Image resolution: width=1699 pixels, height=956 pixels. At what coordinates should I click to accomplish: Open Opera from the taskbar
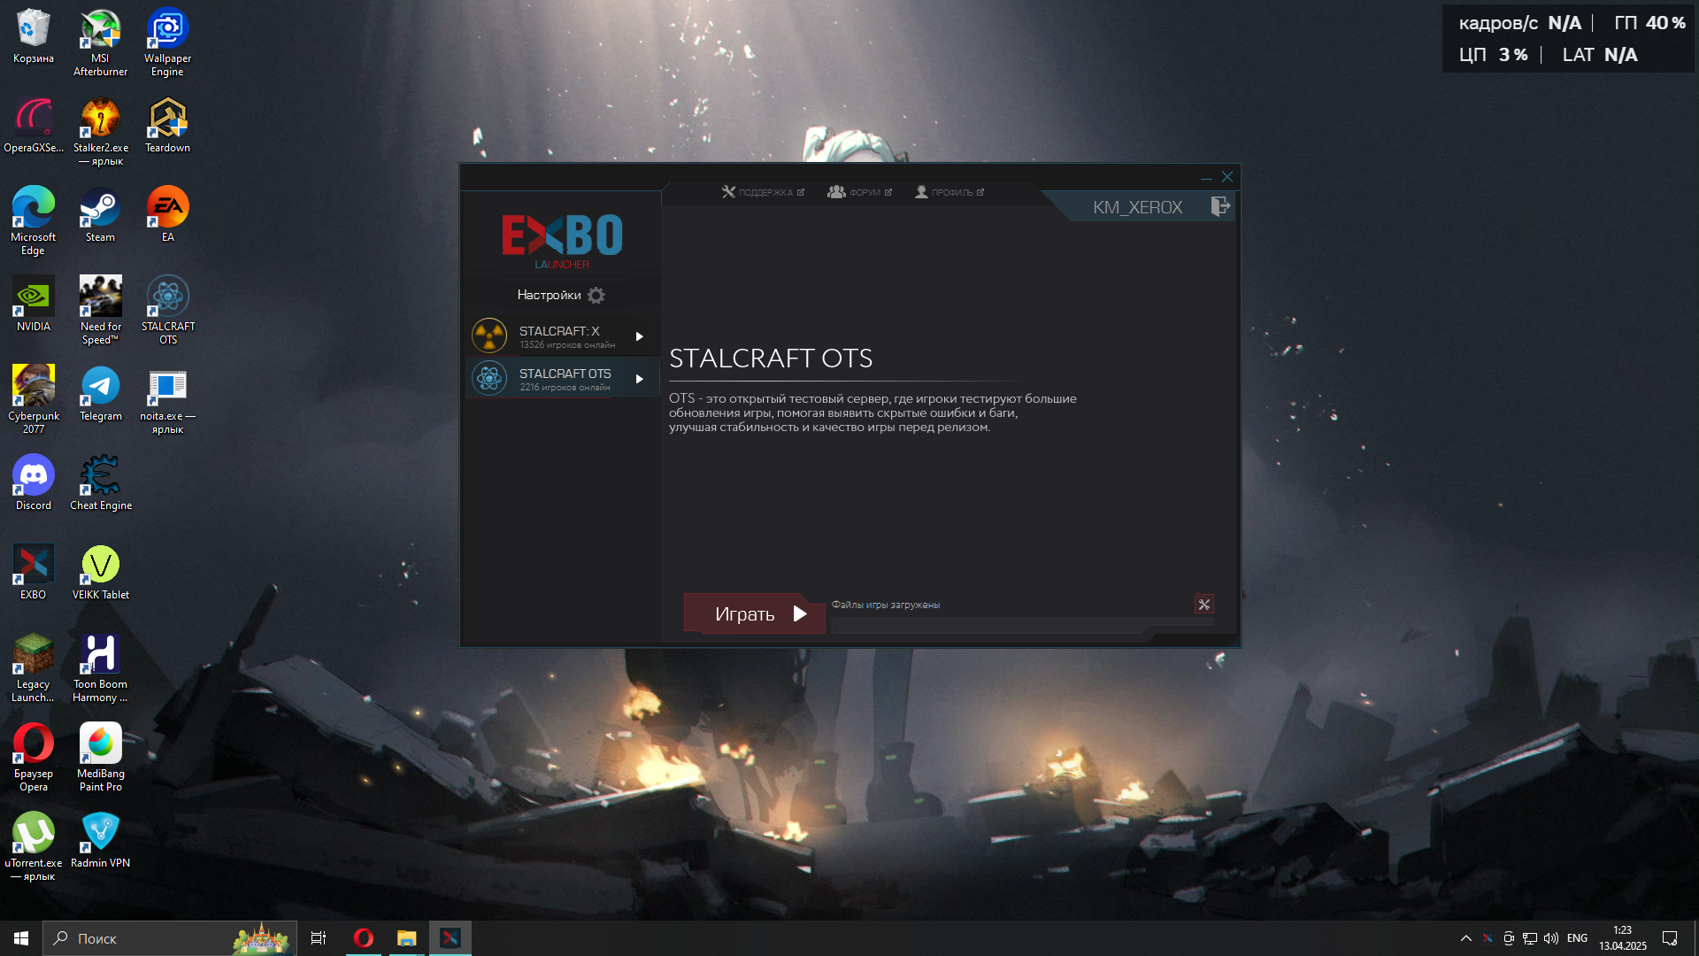tap(364, 938)
